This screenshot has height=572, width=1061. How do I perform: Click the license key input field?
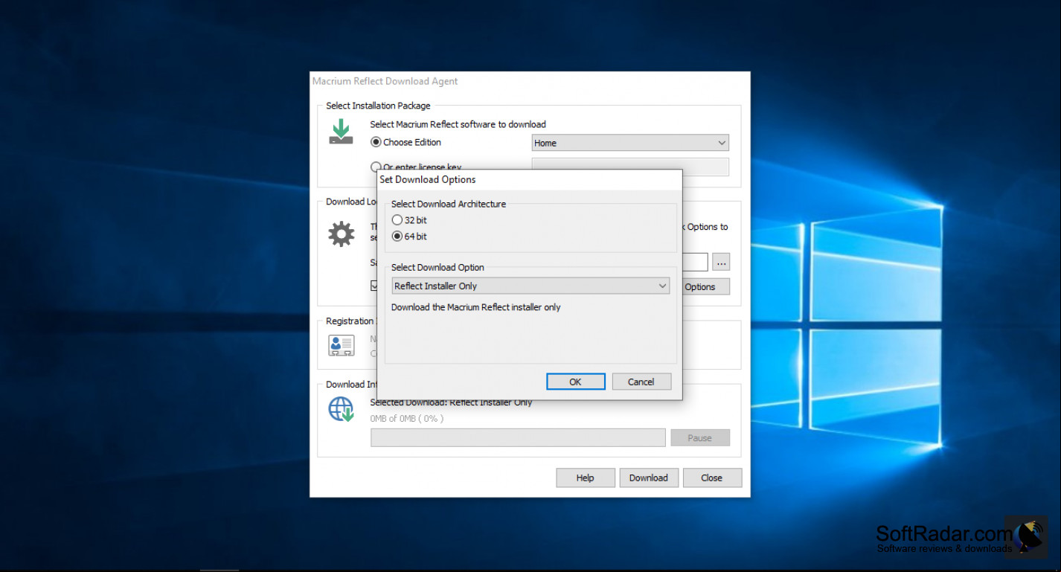(630, 165)
